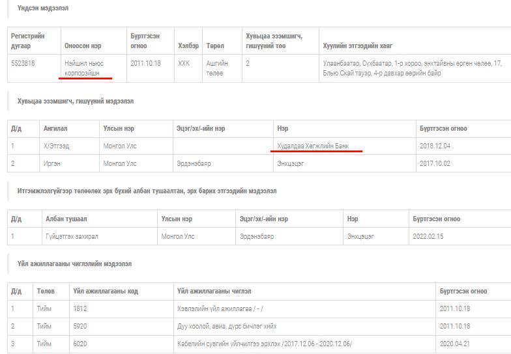Image resolution: width=511 pixels, height=354 pixels.
Task: Open the company name Нэйшнл ньюс корпорэйшн
Action: [84, 68]
